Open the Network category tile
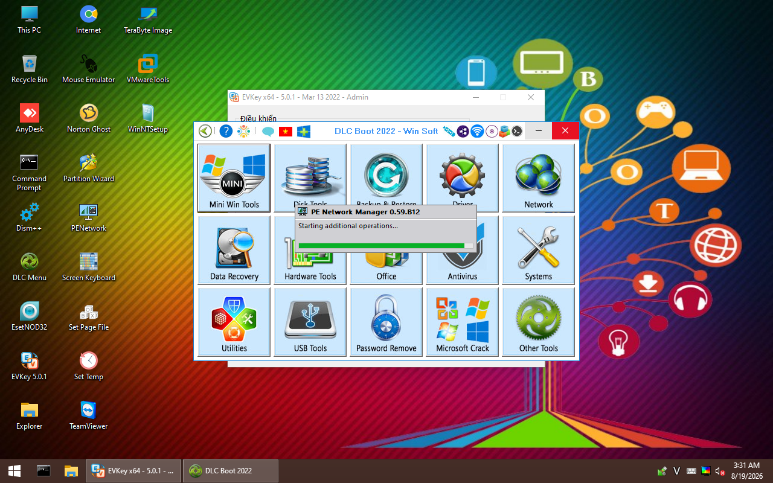 [x=538, y=178]
